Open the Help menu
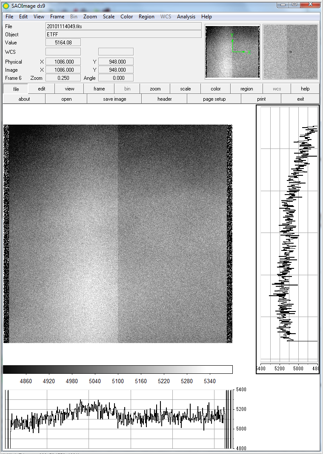This screenshot has width=323, height=454. (x=206, y=17)
